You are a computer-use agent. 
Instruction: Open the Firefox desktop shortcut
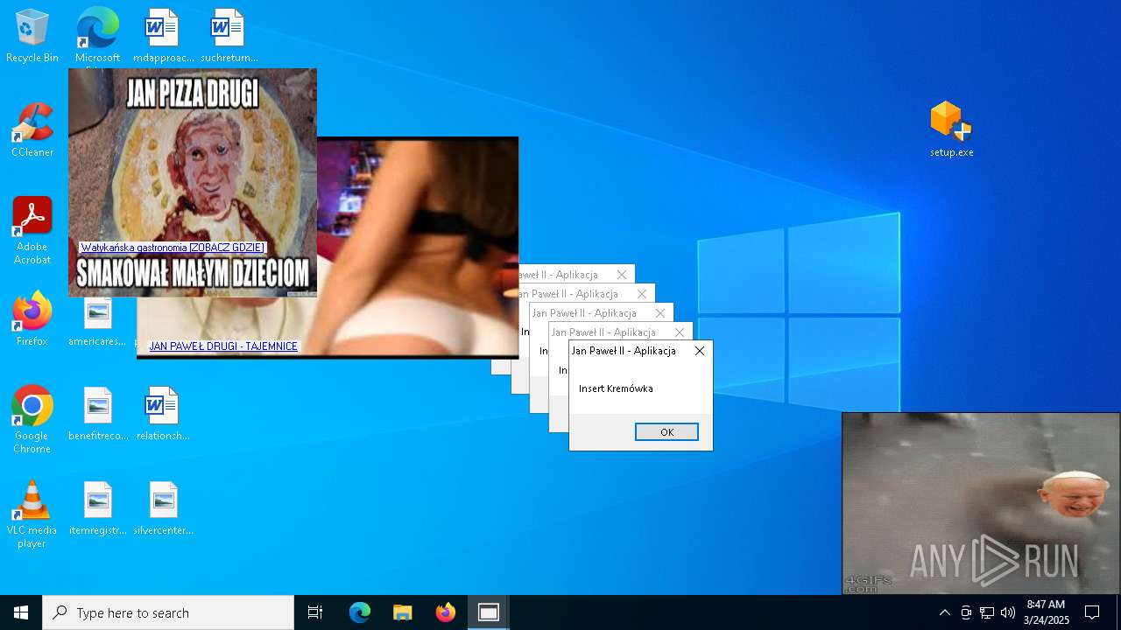(x=32, y=319)
